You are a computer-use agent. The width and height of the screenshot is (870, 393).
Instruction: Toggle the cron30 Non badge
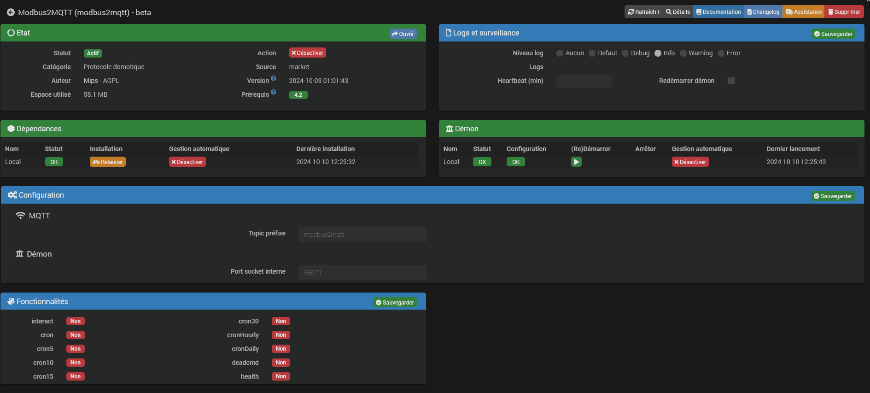281,321
